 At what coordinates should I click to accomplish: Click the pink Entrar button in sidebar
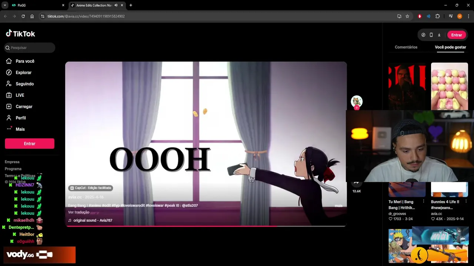[30, 144]
